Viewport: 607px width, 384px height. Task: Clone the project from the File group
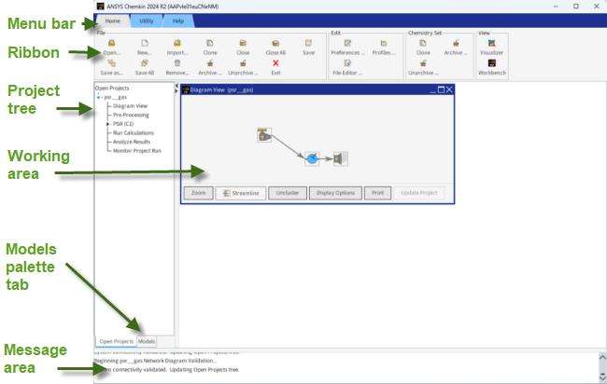click(210, 43)
